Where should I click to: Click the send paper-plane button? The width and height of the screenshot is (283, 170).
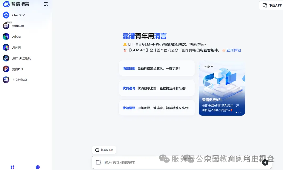tap(265, 162)
